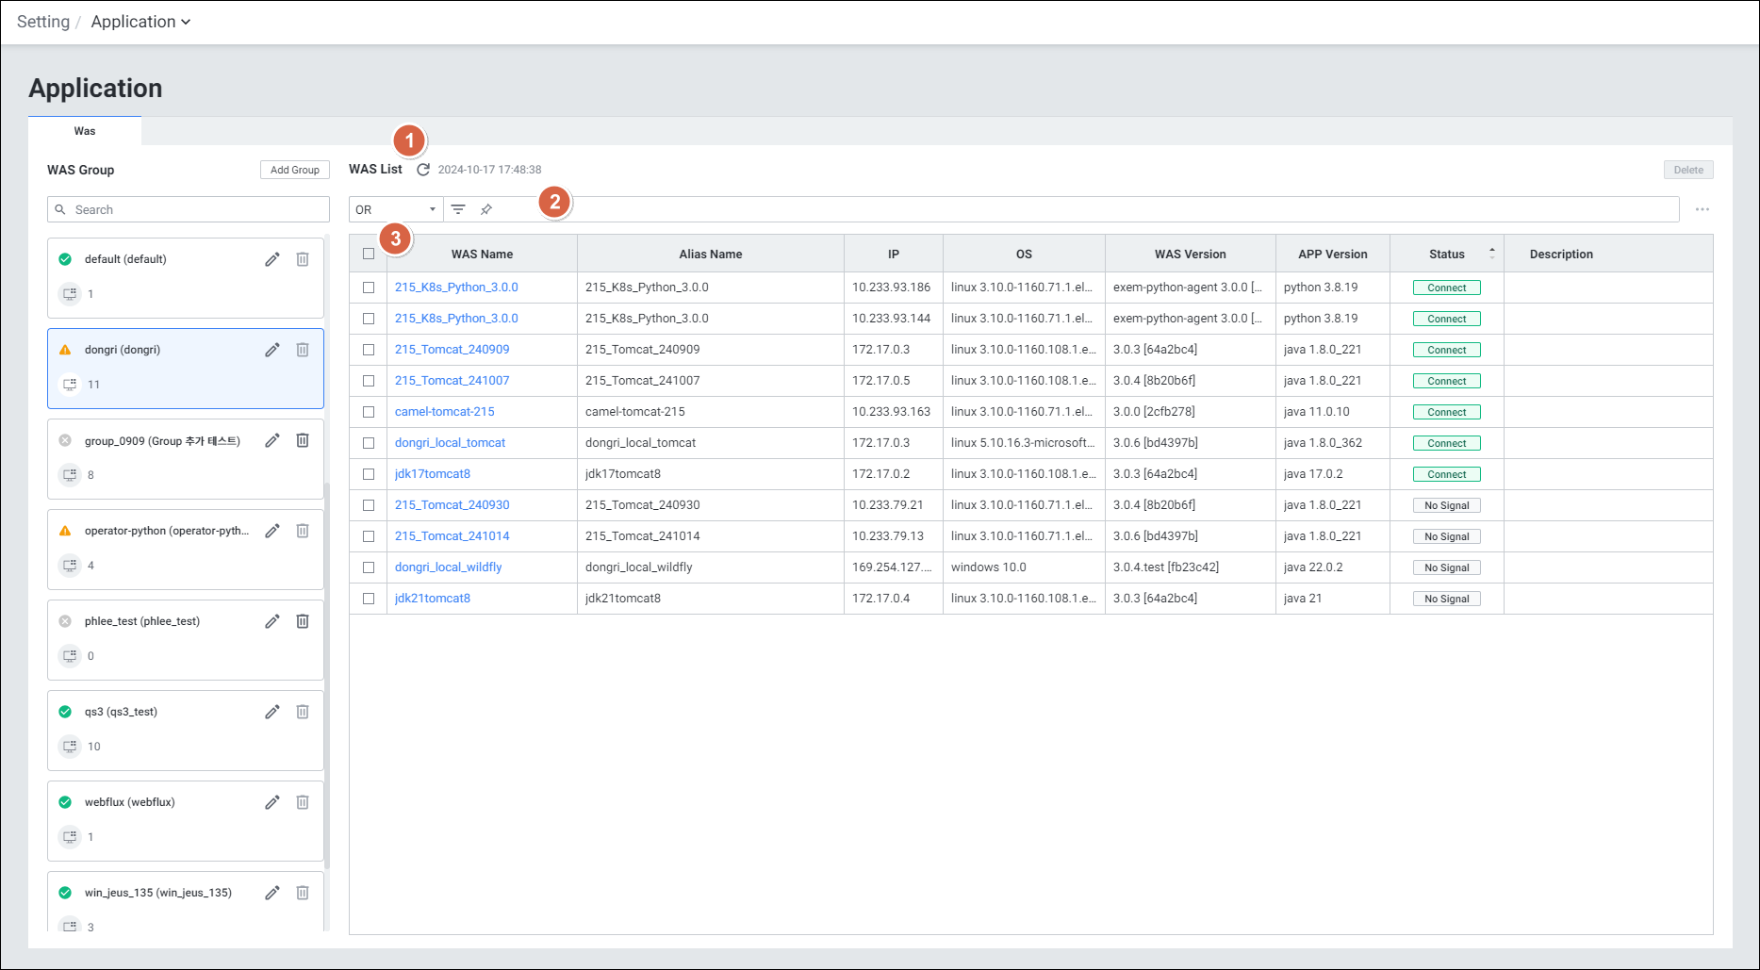1760x970 pixels.
Task: Select the default group in WAS Group list
Action: click(x=125, y=259)
